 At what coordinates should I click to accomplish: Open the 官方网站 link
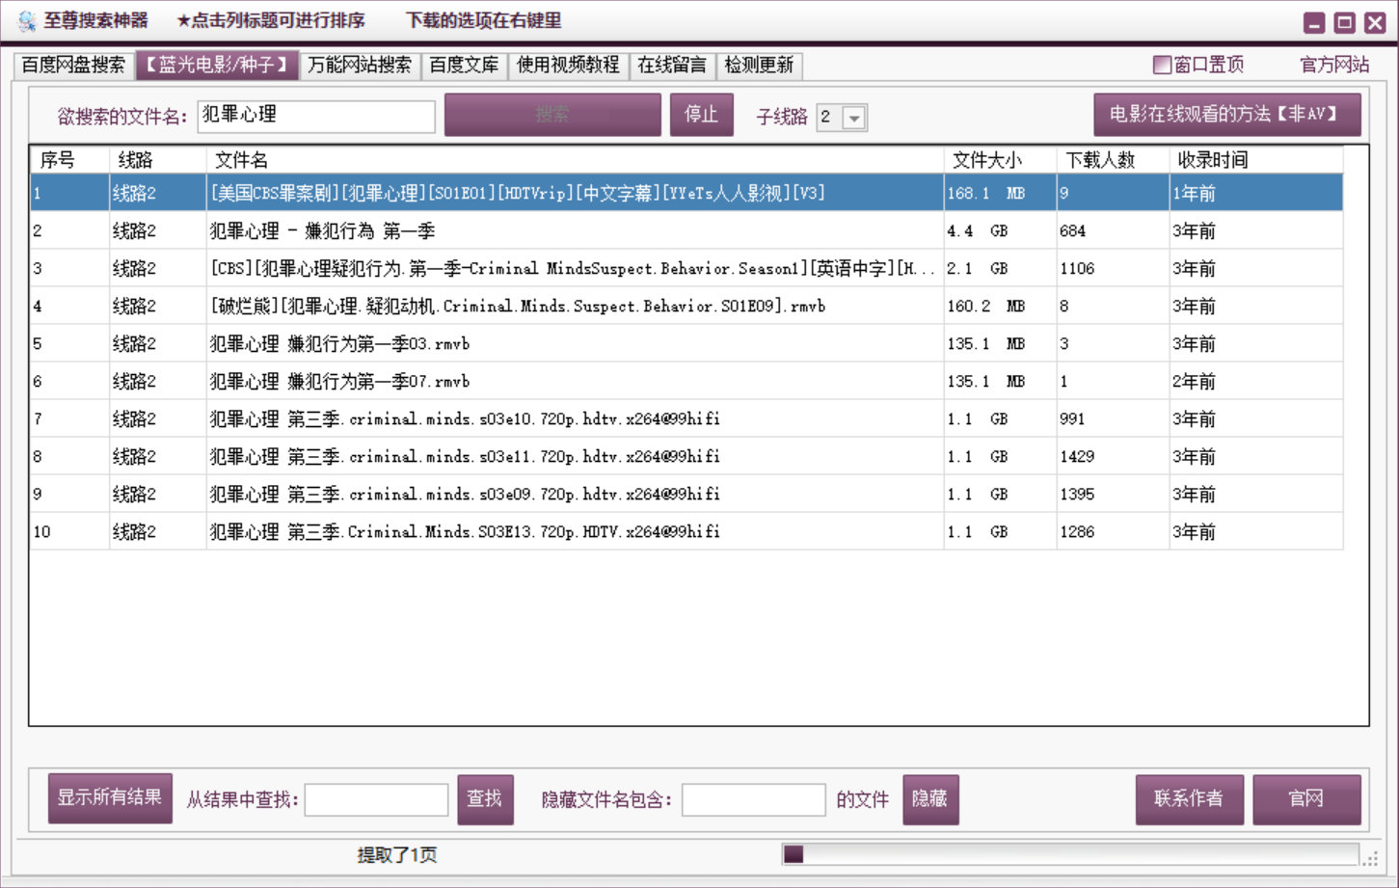[x=1333, y=65]
